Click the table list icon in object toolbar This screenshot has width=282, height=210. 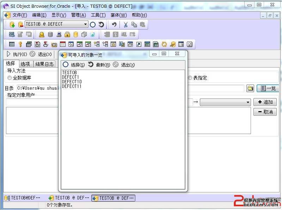(x=12, y=44)
